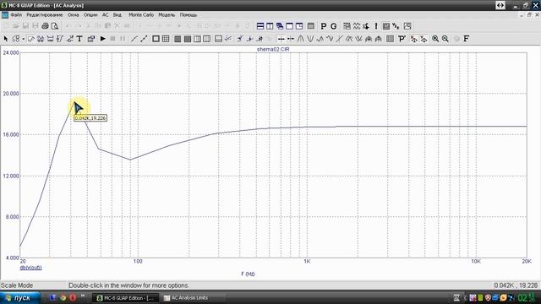
Task: Select the Valley cursor function icon
Action: [x=310, y=39]
